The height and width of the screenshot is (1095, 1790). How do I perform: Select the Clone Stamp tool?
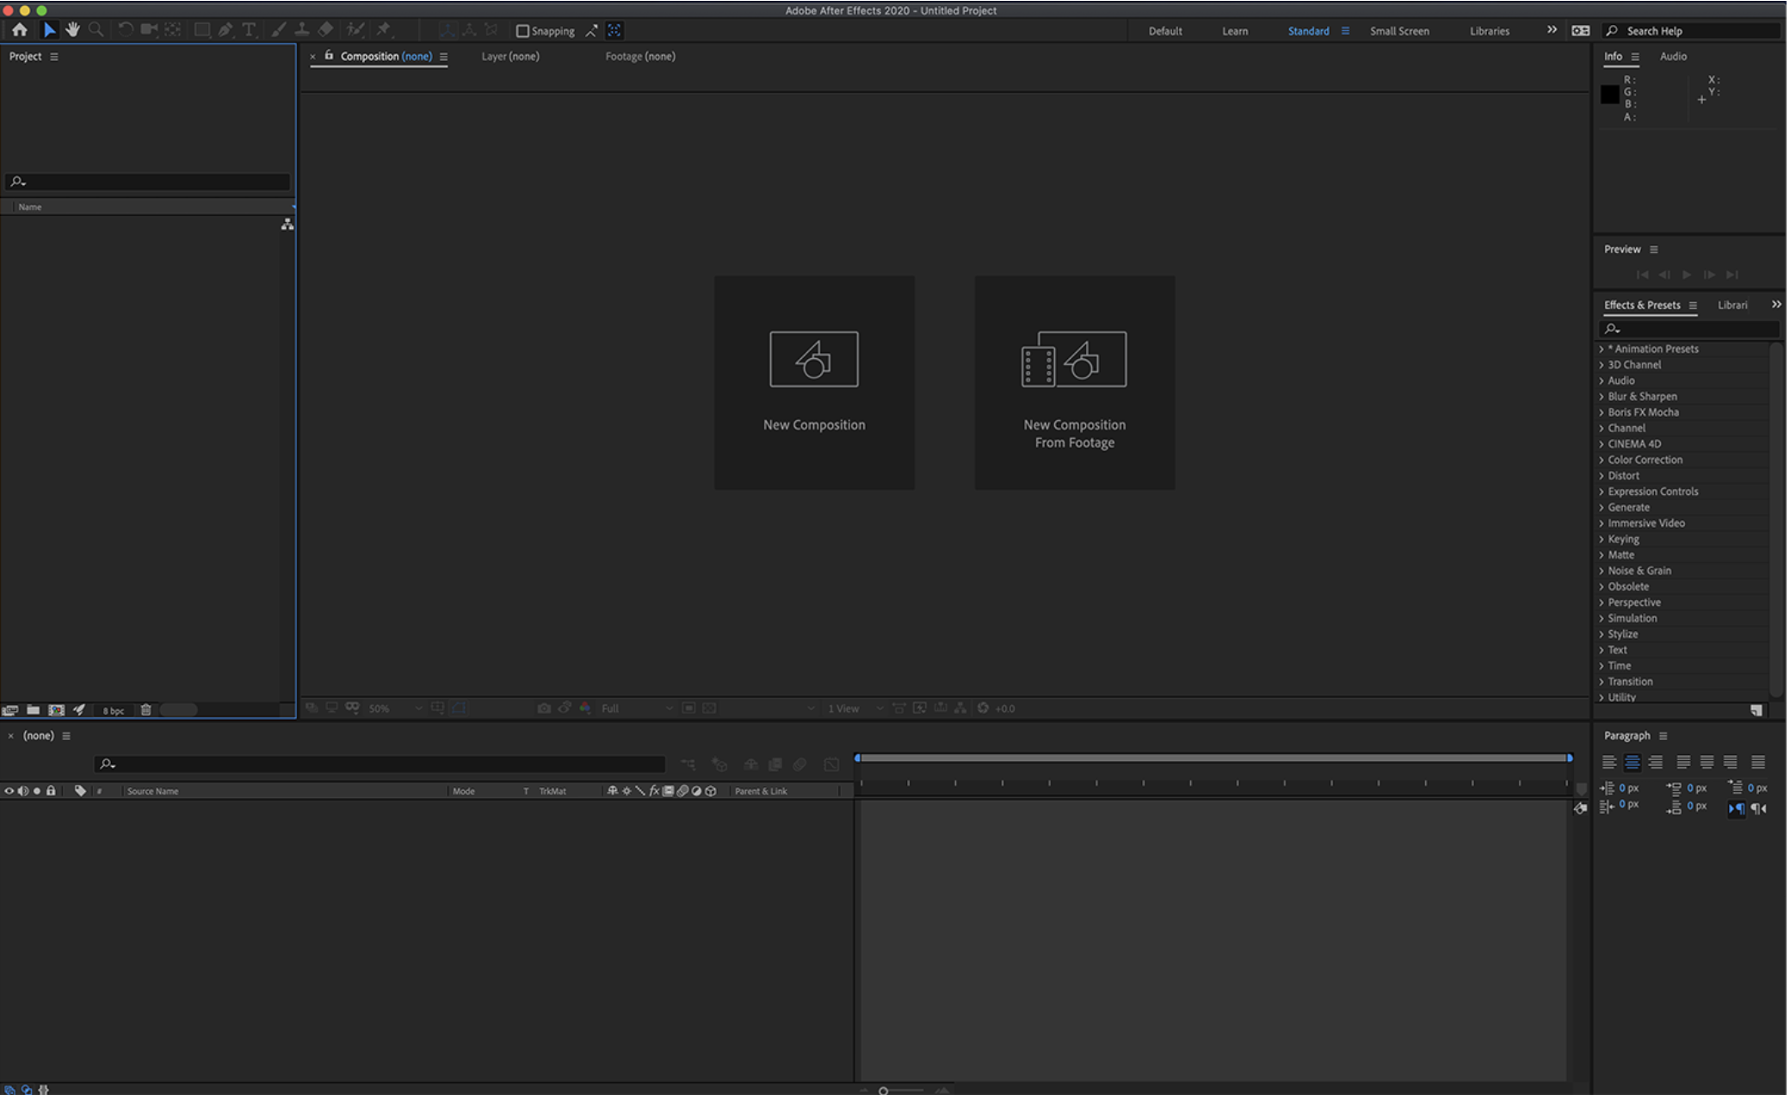coord(302,30)
